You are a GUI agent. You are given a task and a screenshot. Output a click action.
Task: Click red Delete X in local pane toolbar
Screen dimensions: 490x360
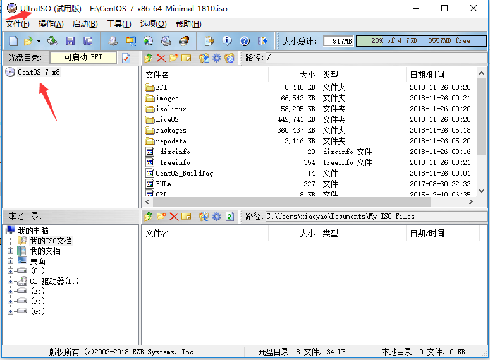(x=174, y=217)
